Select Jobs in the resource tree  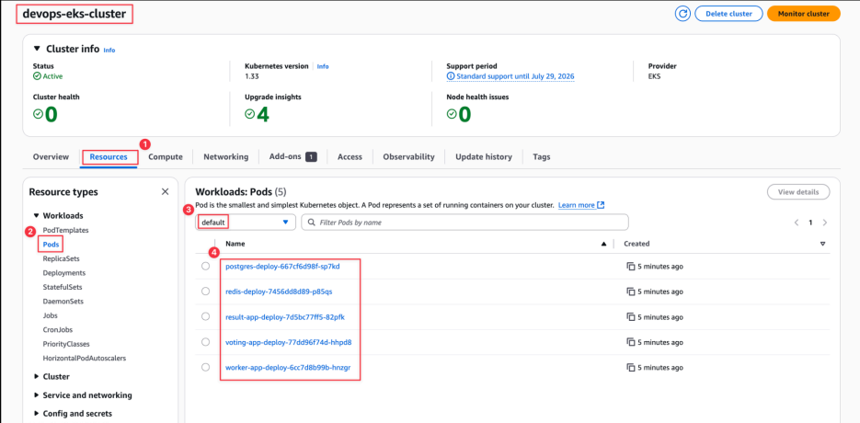(50, 315)
